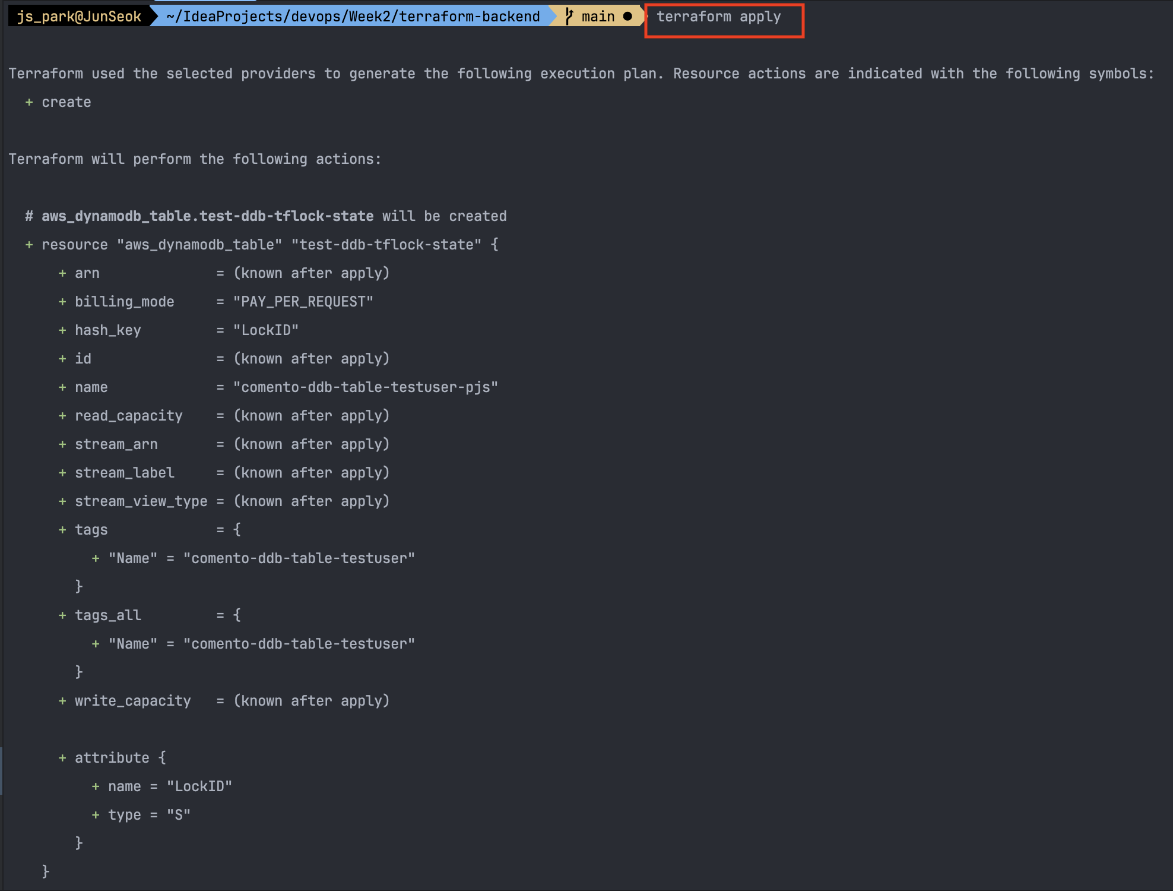Click the plus sign before resource line
Screen dimensions: 1173x891
coord(29,245)
